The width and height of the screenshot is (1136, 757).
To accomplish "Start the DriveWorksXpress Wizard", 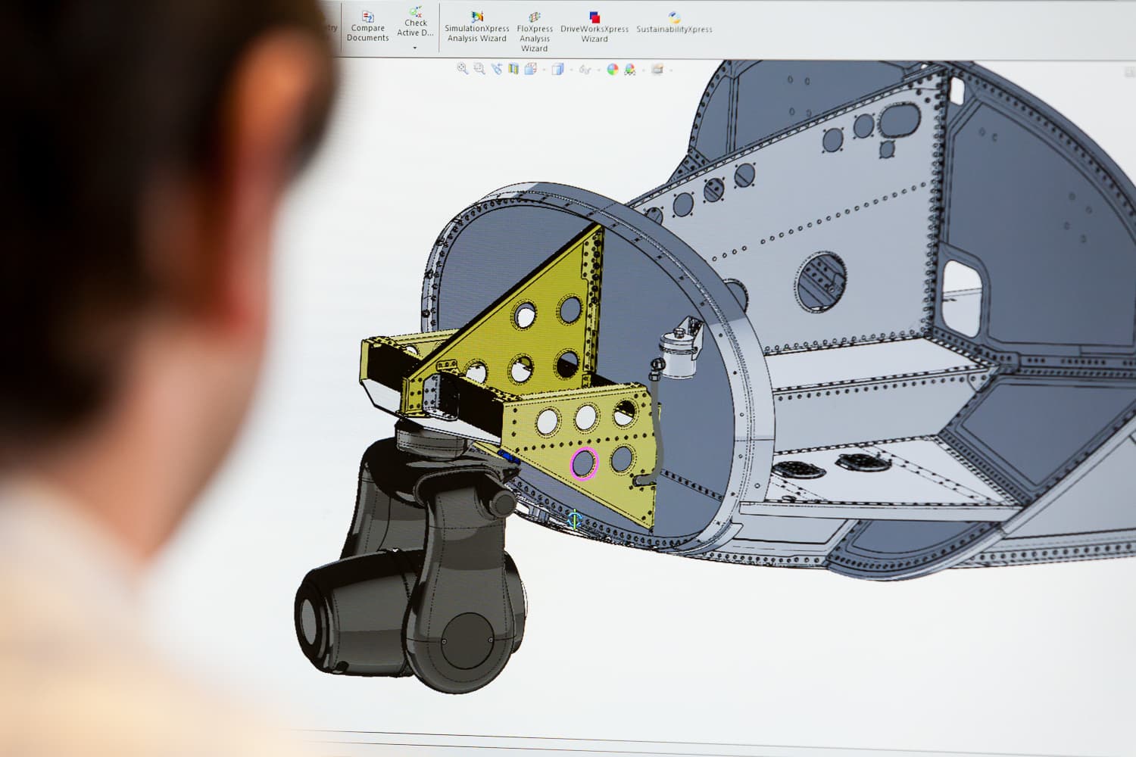I will [x=595, y=27].
